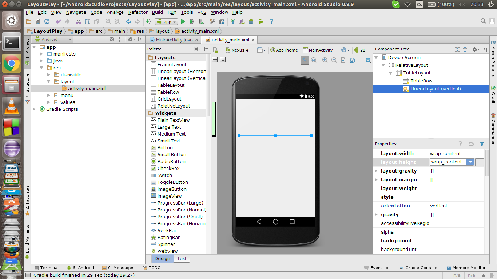Run the app using the green play icon
Viewport: 497px width, 279px height.
pos(183,21)
